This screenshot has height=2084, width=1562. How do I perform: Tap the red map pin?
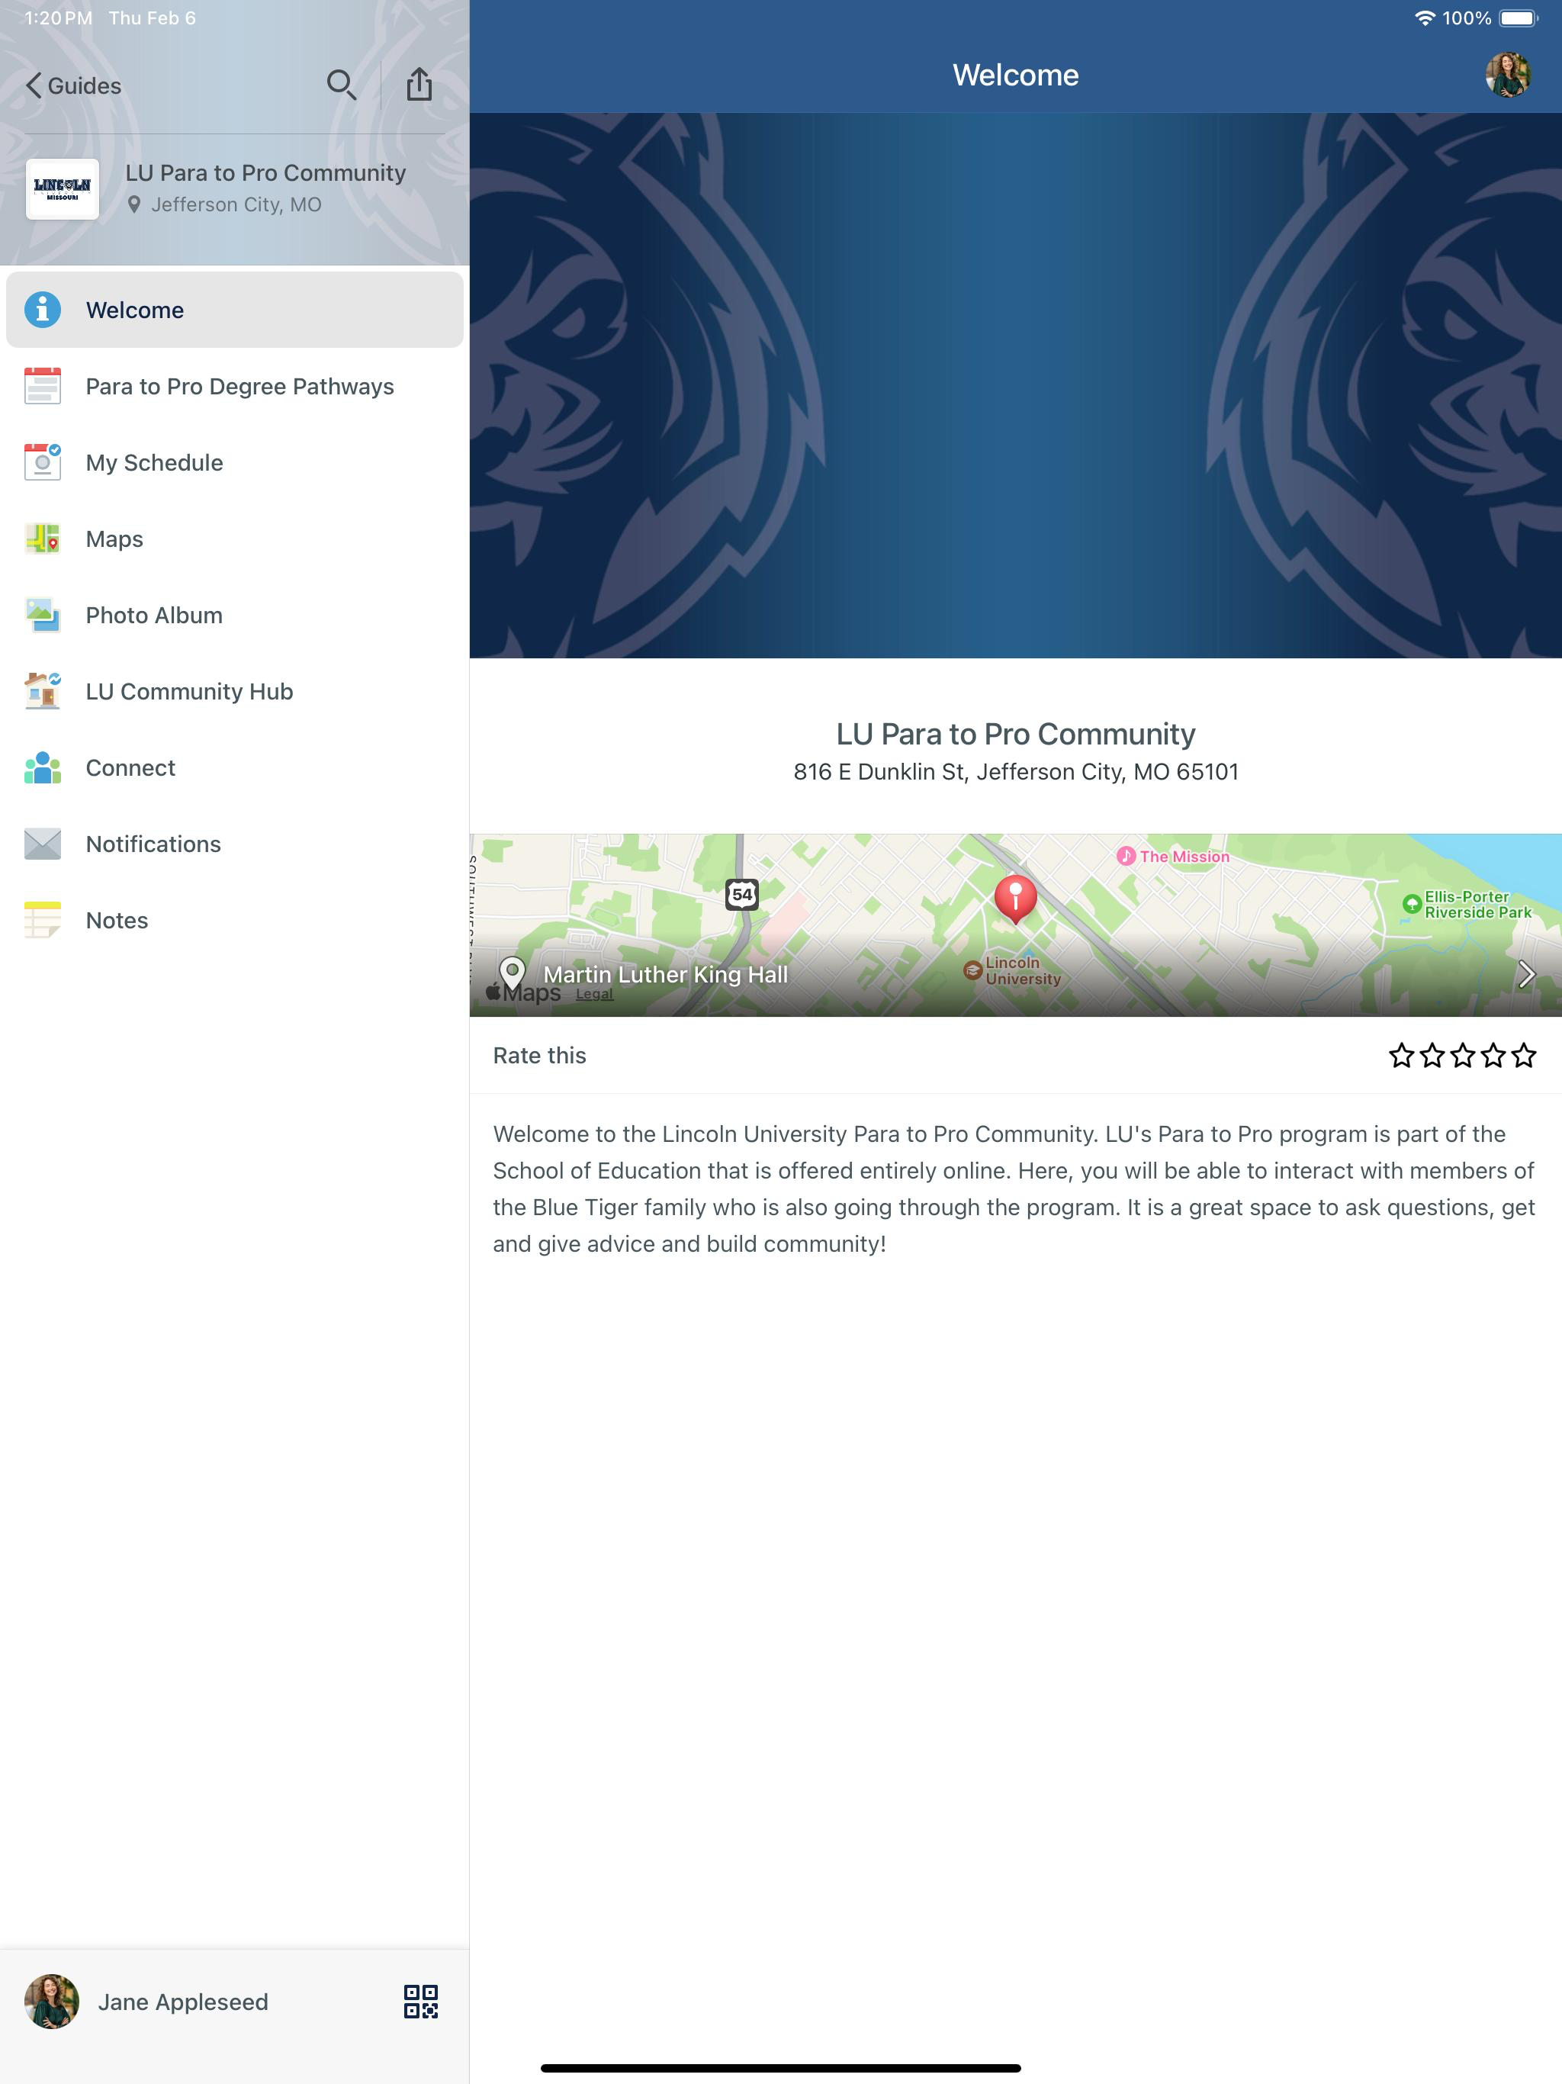(1016, 897)
